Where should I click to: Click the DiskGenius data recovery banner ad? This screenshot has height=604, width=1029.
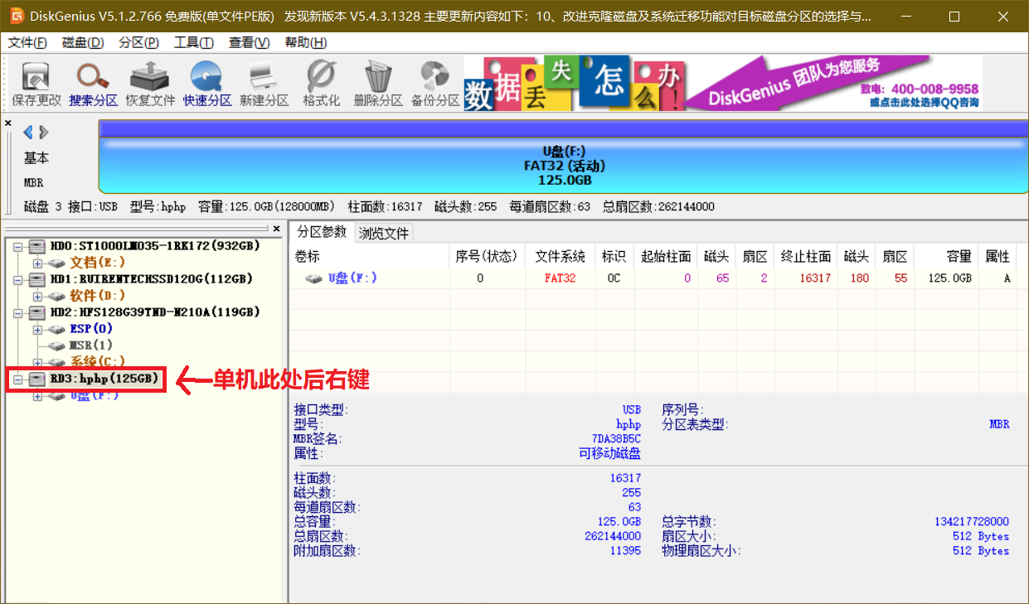[x=722, y=83]
